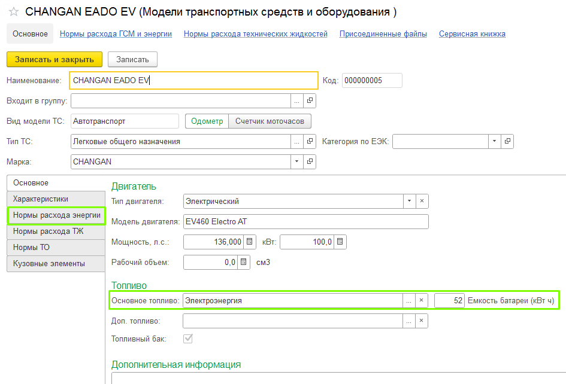Image resolution: width=566 pixels, height=384 pixels.
Task: Select Одометр meter type
Action: [207, 121]
